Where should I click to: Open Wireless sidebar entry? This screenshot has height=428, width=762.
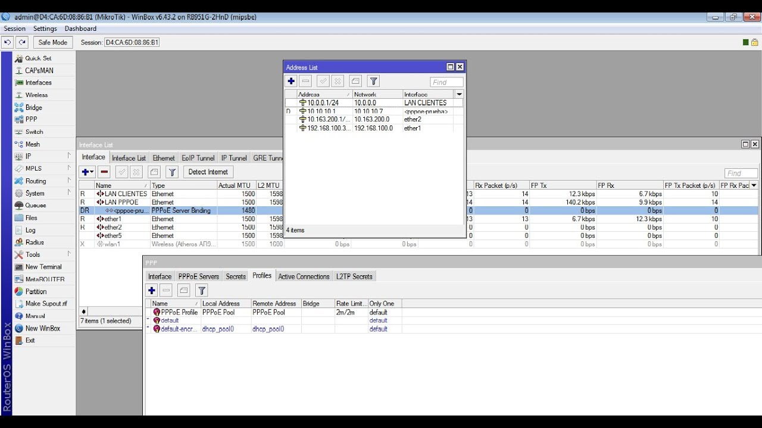(36, 95)
